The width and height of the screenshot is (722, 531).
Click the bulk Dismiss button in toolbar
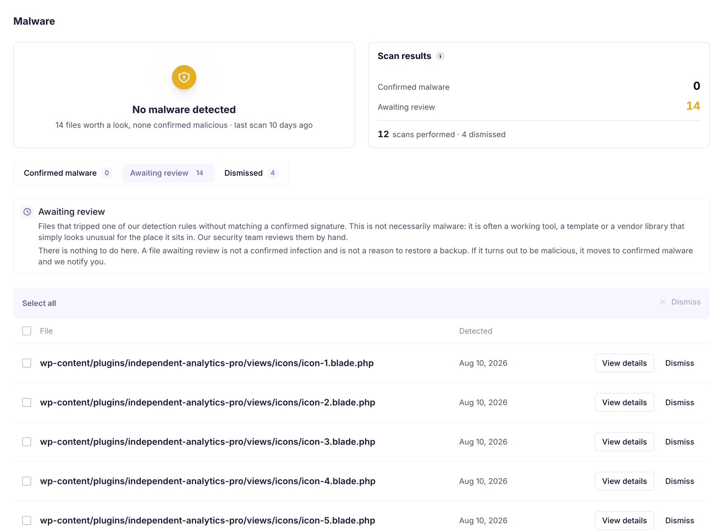[680, 302]
